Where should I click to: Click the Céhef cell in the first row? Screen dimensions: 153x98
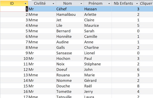coord(70,9)
